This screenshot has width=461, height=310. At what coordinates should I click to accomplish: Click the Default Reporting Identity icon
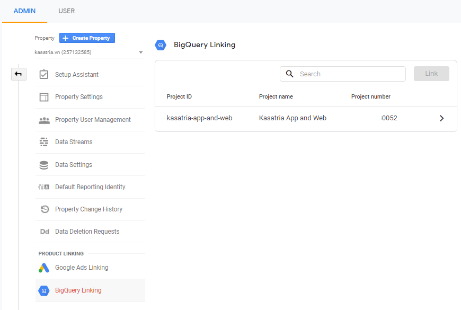click(44, 187)
